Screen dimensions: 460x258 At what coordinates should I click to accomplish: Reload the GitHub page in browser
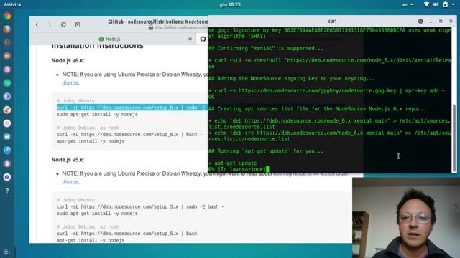pyautogui.click(x=63, y=24)
